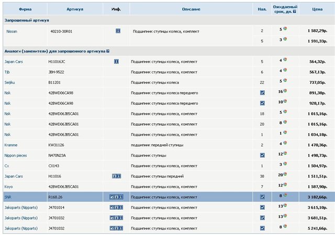Select description 'Подшипник ступицы передний'
Image resolution: width=335 pixels, height=238 pixels.
point(157,176)
